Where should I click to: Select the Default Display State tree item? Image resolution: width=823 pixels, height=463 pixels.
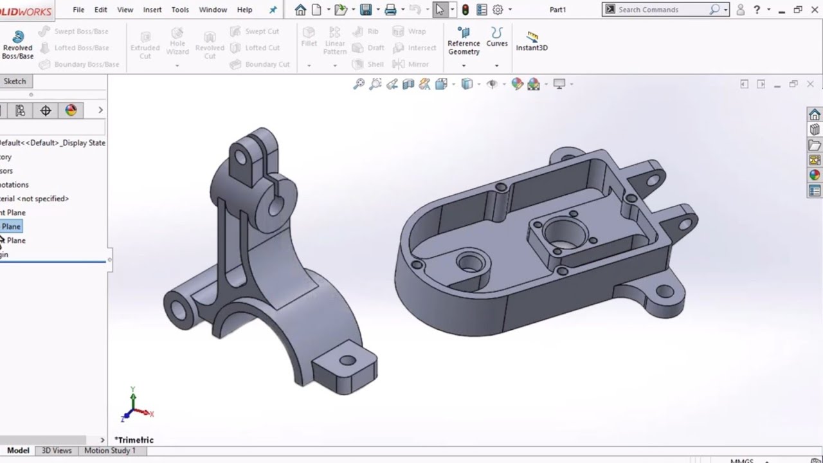53,143
